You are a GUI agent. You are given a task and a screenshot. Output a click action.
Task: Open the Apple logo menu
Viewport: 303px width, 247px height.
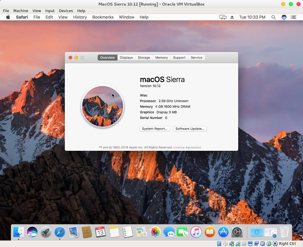8,17
